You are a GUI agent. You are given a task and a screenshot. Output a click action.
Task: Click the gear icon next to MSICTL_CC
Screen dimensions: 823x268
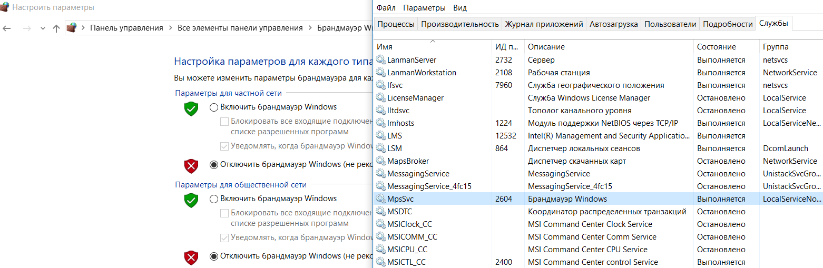pyautogui.click(x=380, y=262)
